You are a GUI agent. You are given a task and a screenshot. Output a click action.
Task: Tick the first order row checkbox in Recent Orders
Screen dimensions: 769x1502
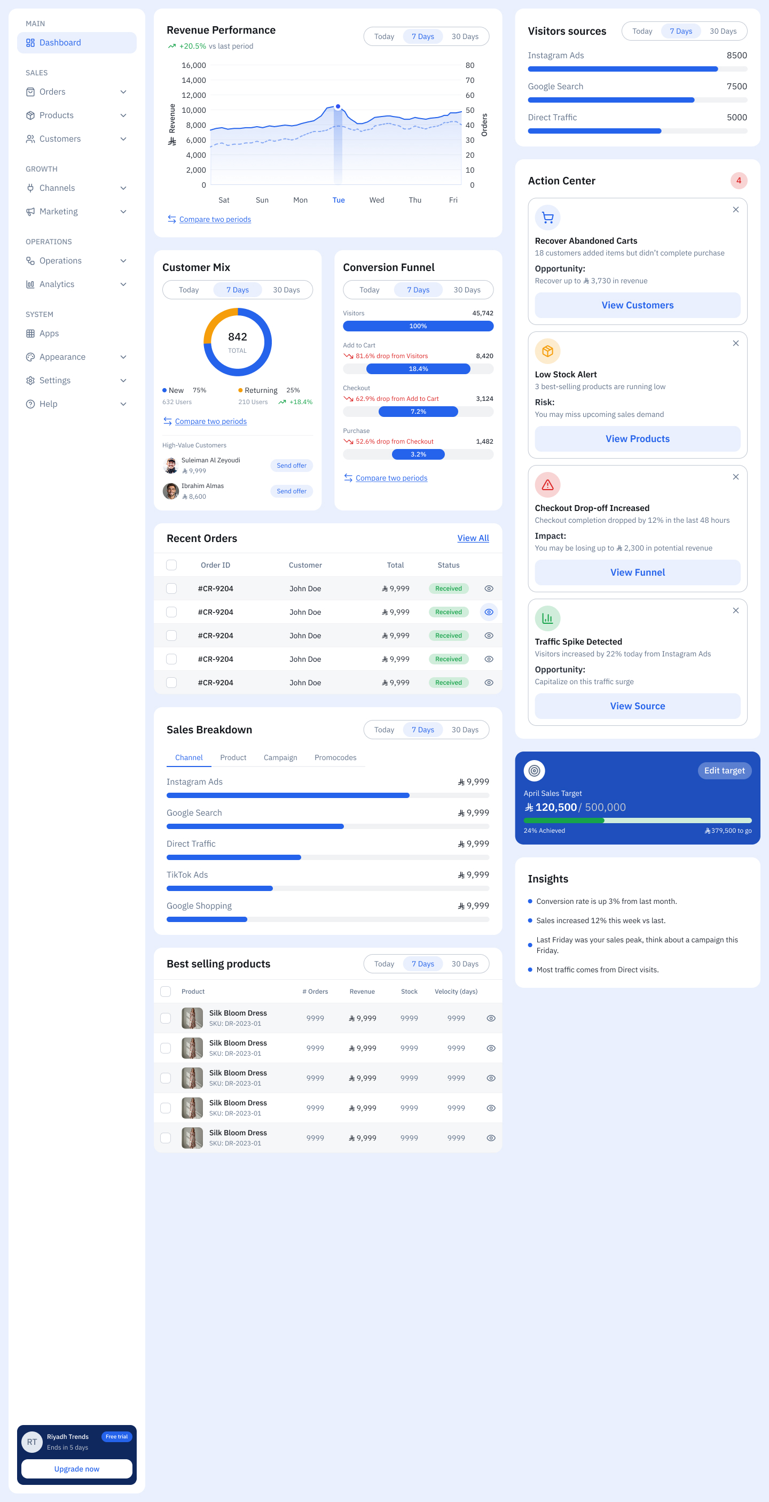pyautogui.click(x=171, y=589)
